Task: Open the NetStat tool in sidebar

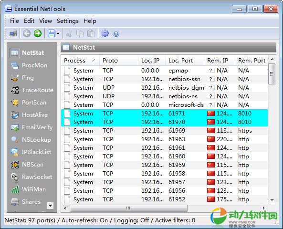Action: point(27,52)
